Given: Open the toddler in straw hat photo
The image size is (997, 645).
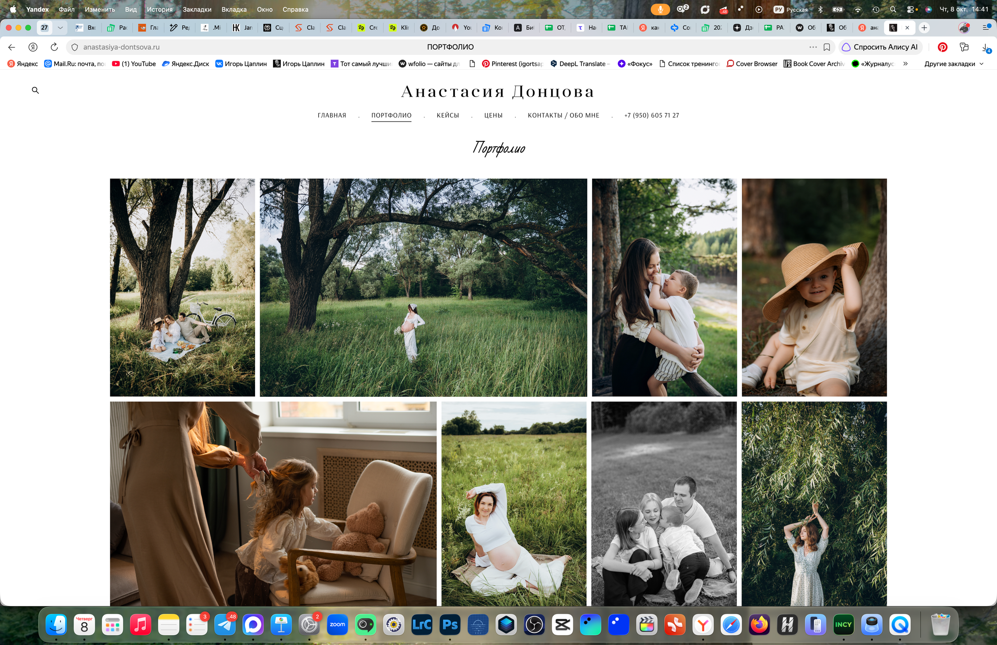Looking at the screenshot, I should pos(814,287).
